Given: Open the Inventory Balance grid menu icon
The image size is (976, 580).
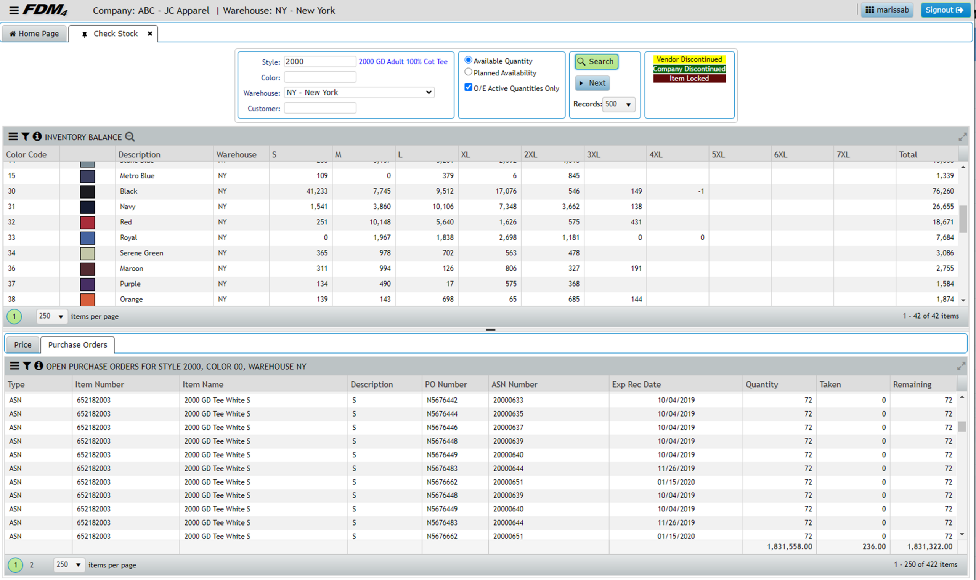Looking at the screenshot, I should coord(13,136).
